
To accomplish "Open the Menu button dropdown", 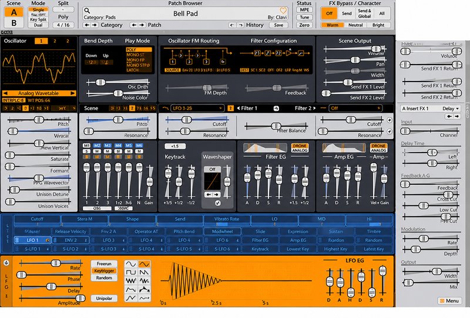I will (449, 300).
